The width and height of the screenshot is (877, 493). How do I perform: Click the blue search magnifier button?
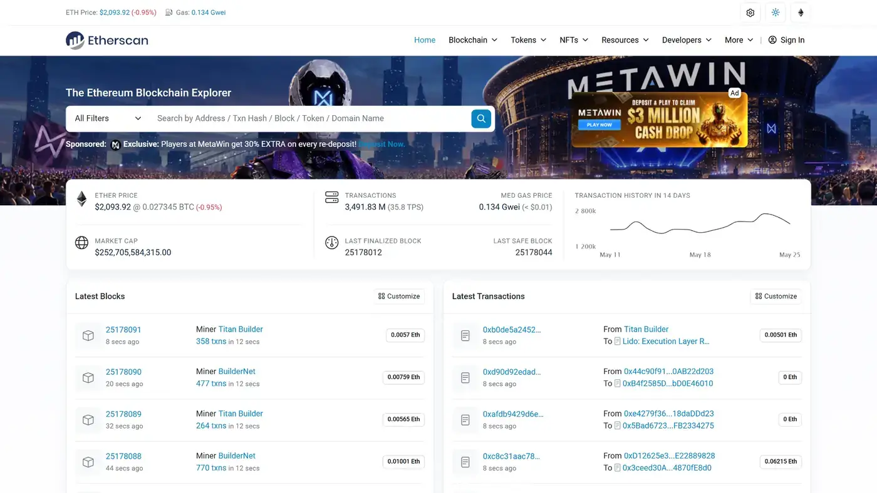481,118
